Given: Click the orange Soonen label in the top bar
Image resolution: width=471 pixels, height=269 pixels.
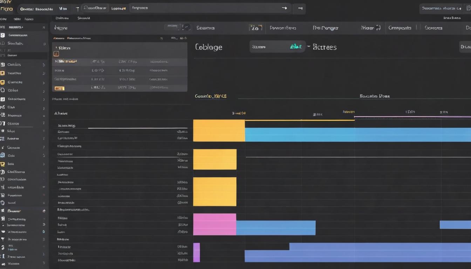Looking at the screenshot, I should pos(118,8).
